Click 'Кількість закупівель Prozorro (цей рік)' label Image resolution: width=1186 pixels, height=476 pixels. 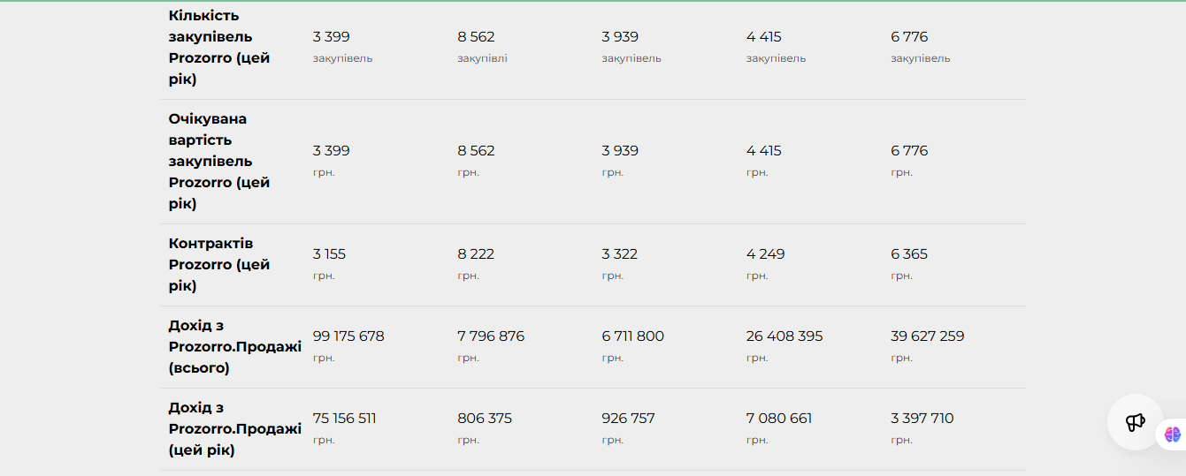coord(219,47)
